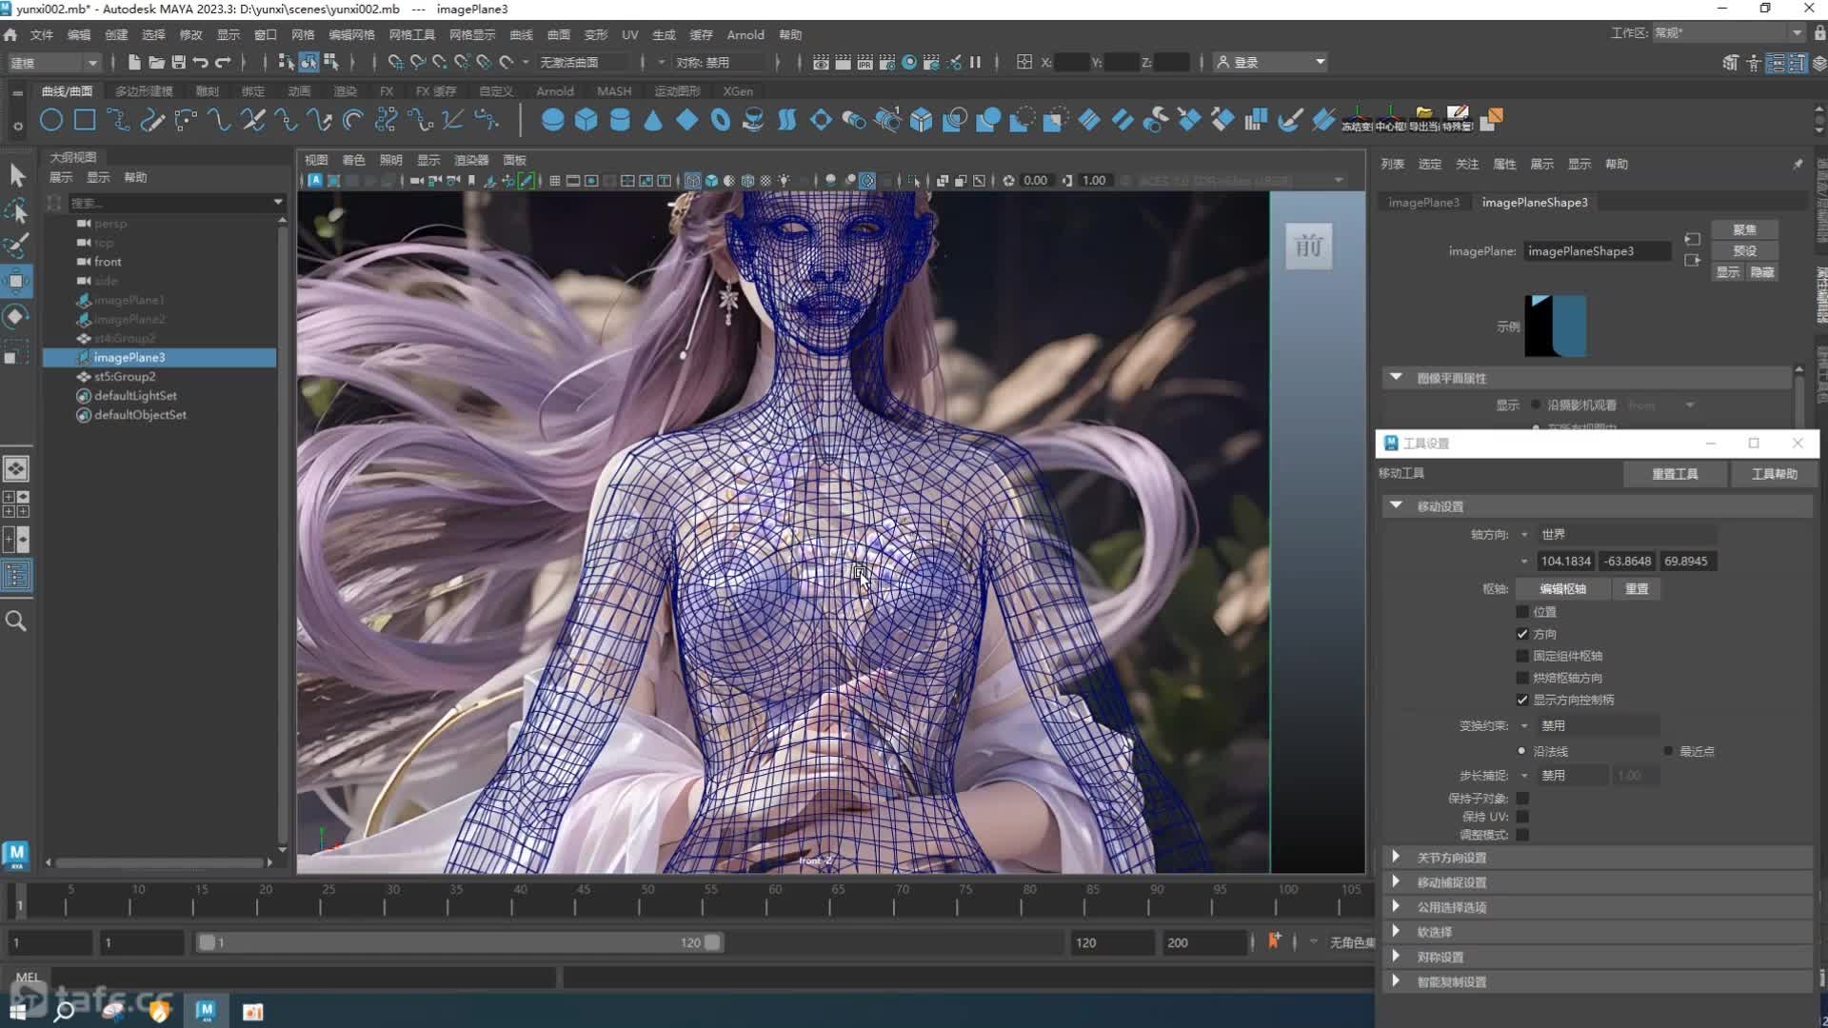Switch to the imagePlane3 attribute tab
Viewport: 1828px width, 1028px height.
[1423, 202]
